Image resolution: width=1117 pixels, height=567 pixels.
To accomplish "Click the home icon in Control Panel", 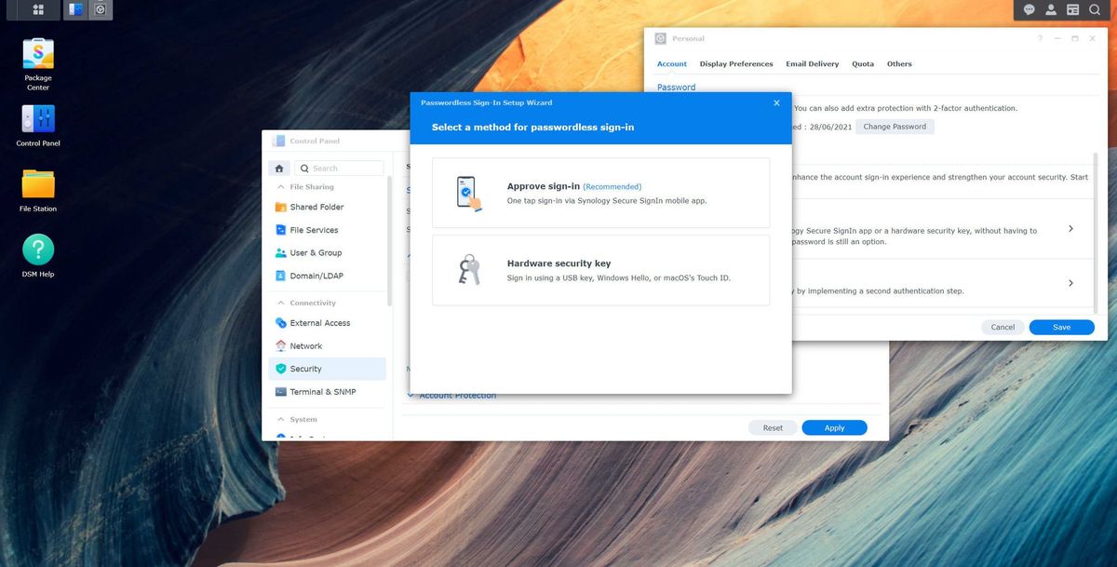I will pos(278,167).
